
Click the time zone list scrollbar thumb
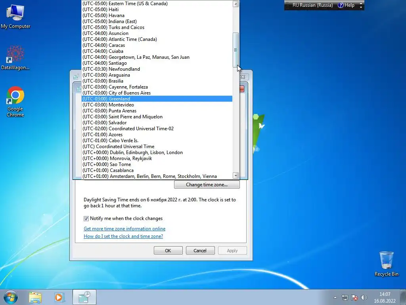[x=236, y=50]
